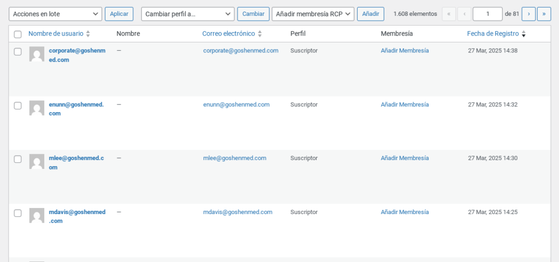Click the date 27 Mar, 2025 14:38

click(x=493, y=51)
